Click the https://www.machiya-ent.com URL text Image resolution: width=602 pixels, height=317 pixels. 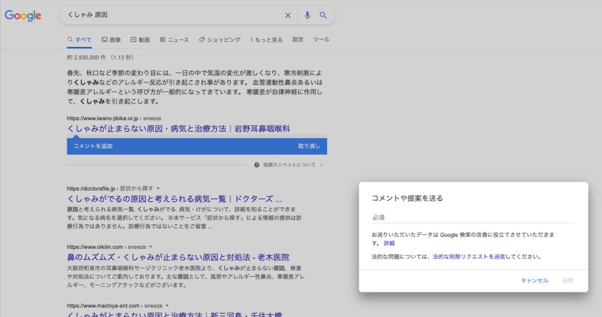coord(103,305)
